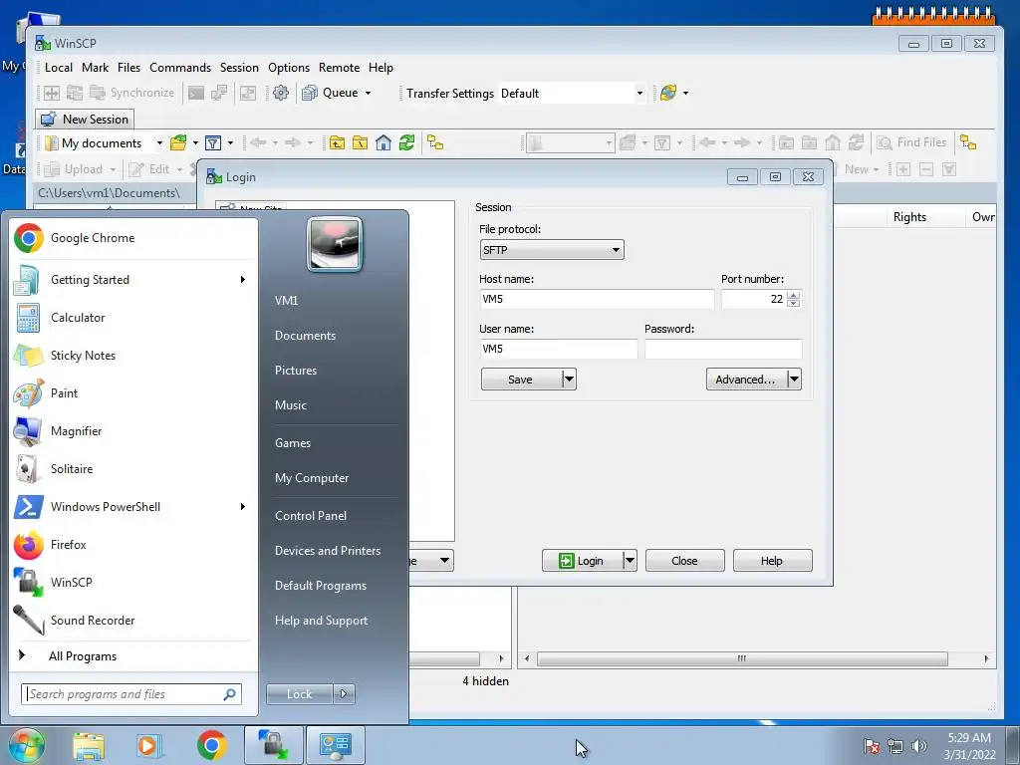The height and width of the screenshot is (765, 1020).
Task: Click the volume tray icon
Action: (x=919, y=746)
